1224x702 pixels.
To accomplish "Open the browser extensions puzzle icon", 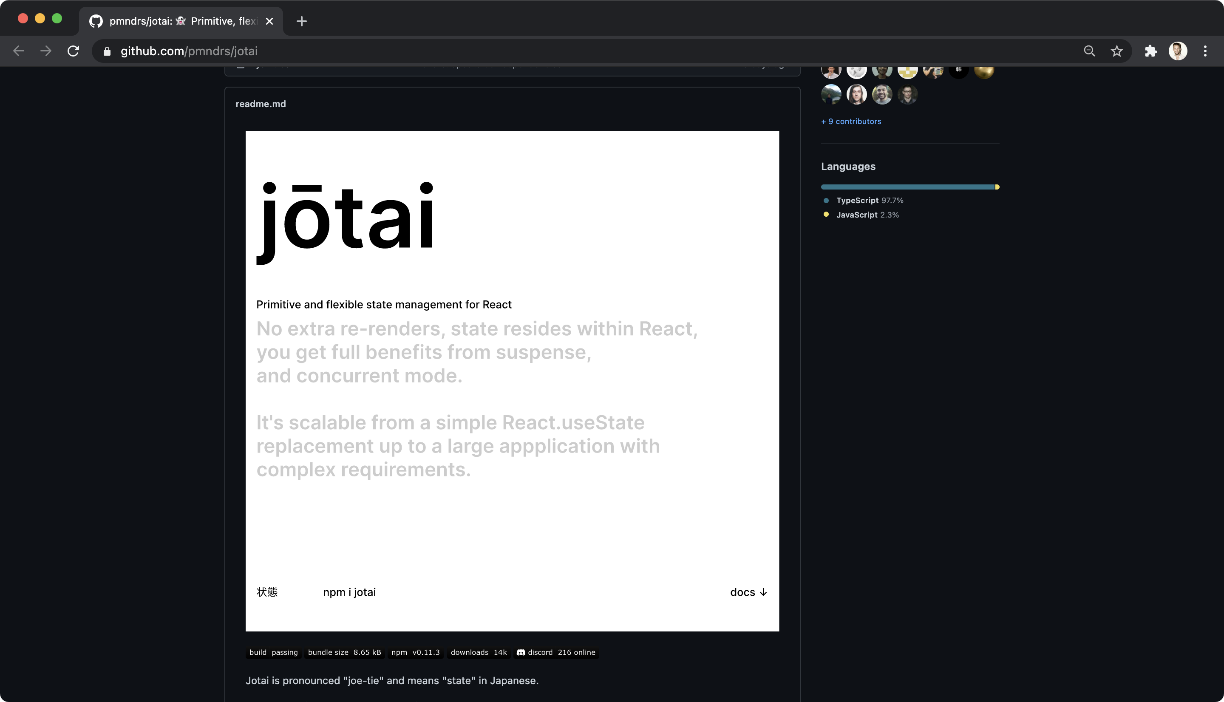I will click(x=1151, y=51).
